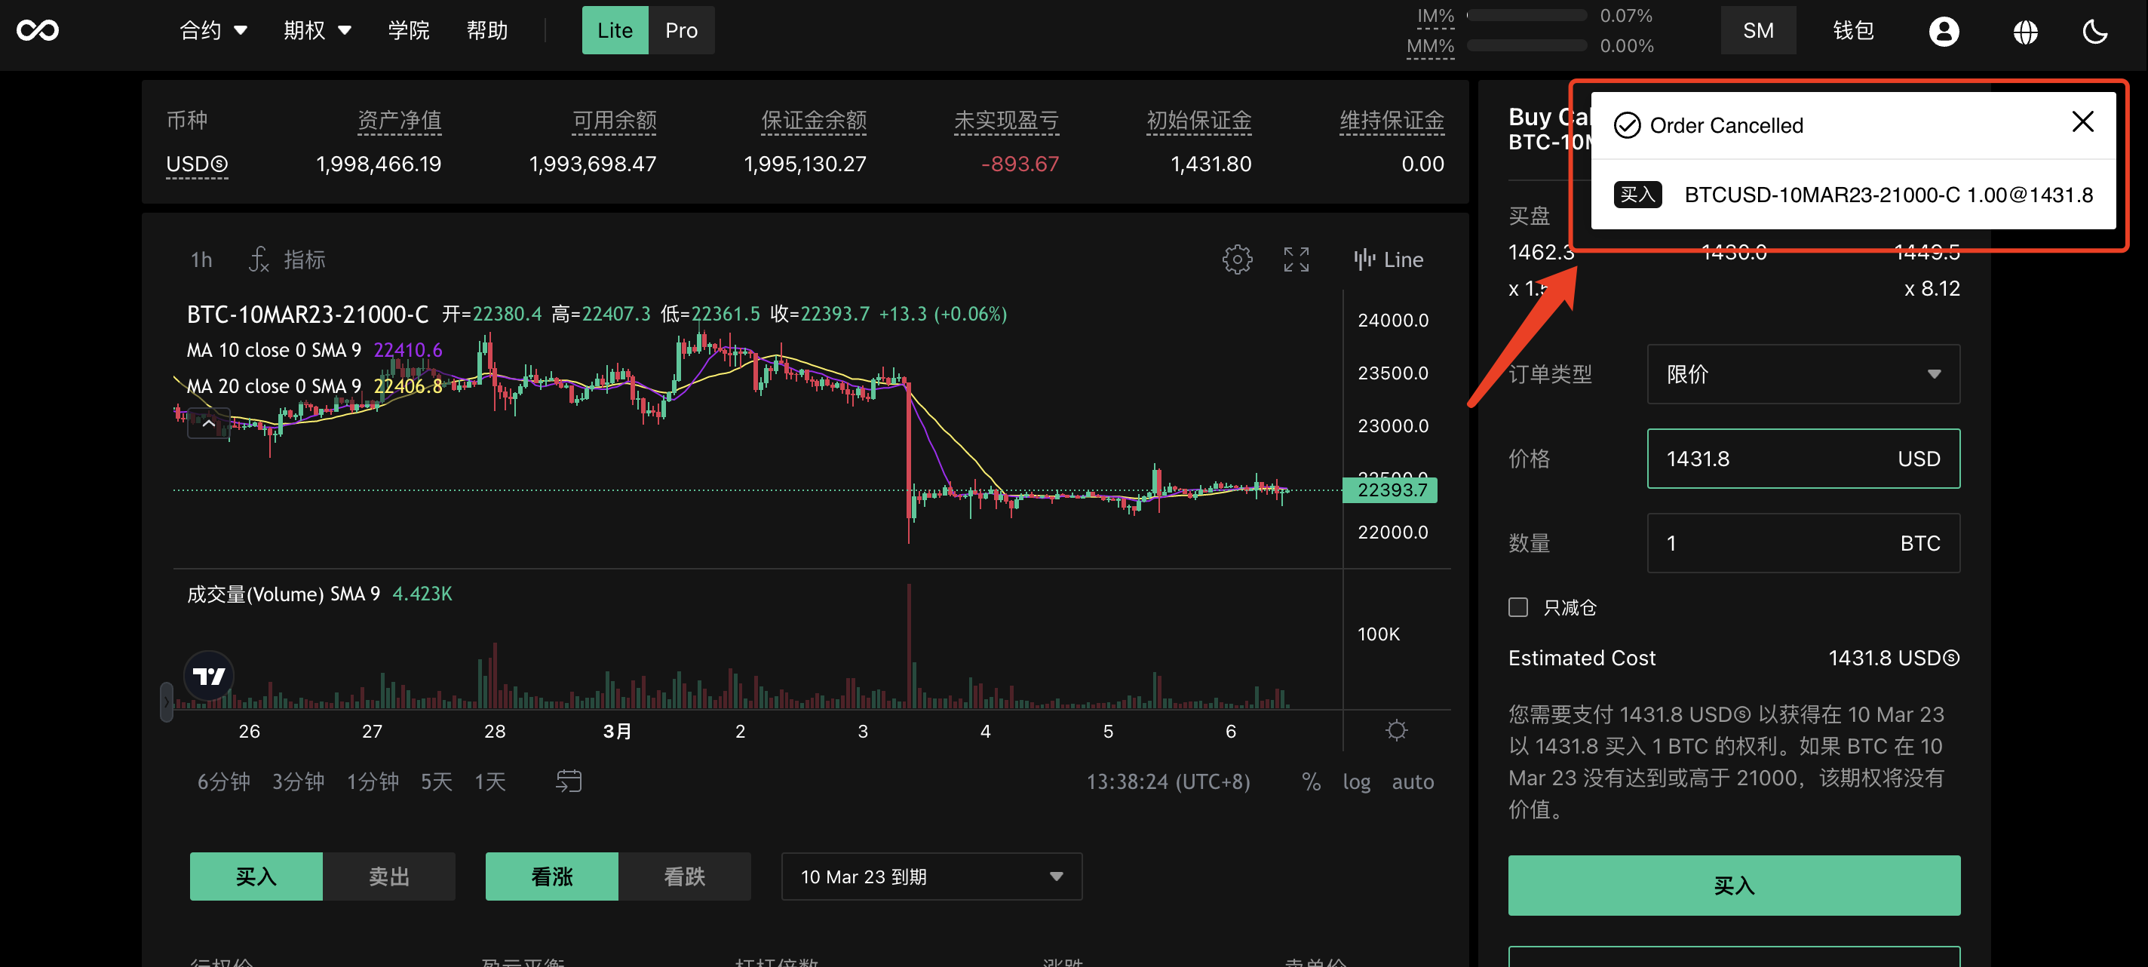Click the 未实现盈亏 column header

[x=1005, y=120]
